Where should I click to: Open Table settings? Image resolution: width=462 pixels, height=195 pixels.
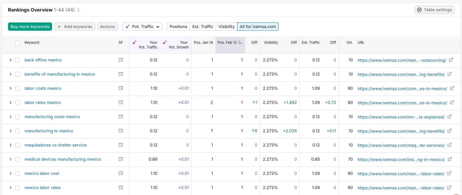434,10
